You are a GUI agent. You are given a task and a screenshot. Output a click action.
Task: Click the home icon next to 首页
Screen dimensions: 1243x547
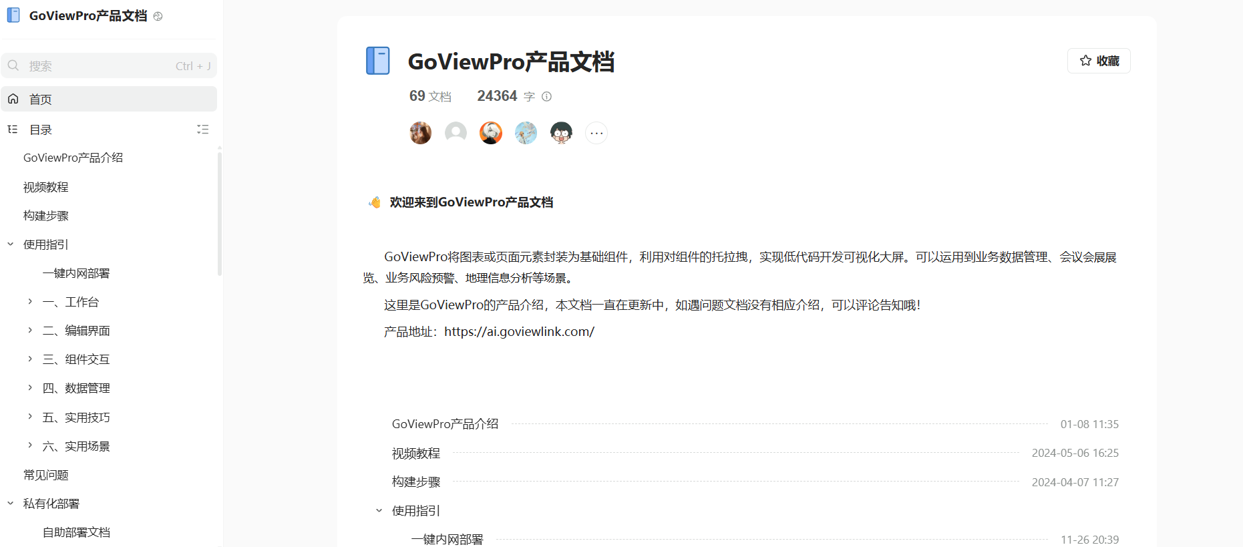(x=13, y=99)
